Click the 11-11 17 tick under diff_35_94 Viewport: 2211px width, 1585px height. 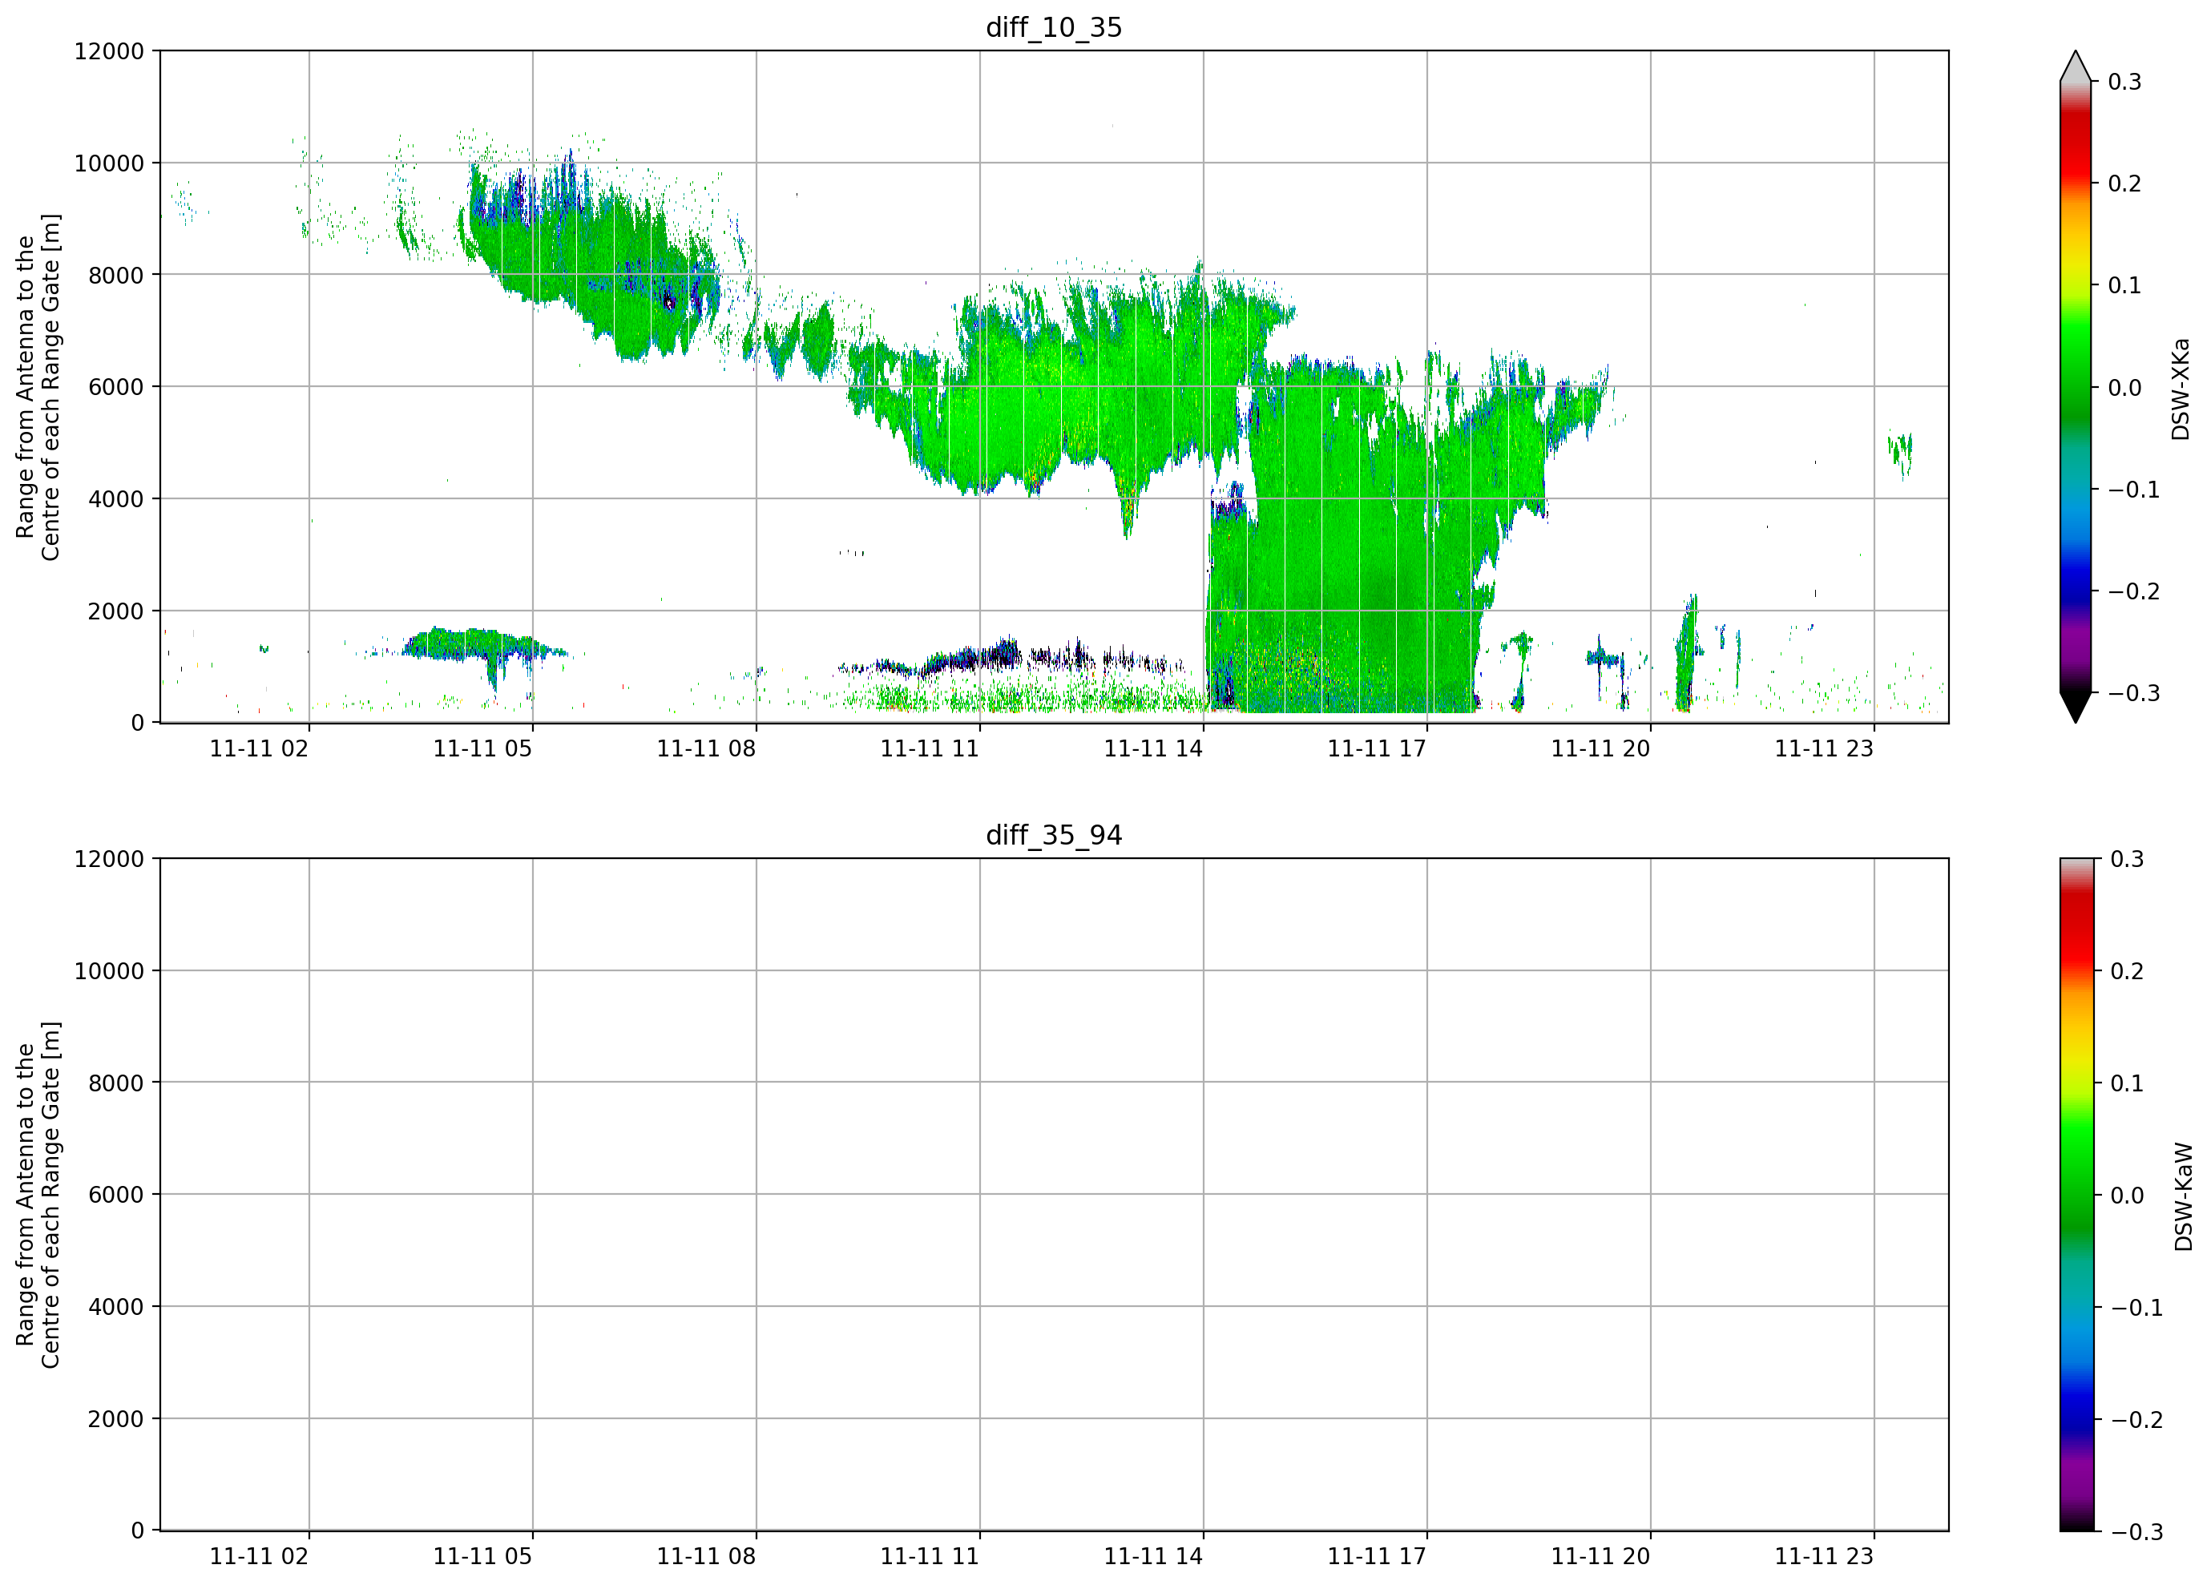(x=1378, y=1557)
